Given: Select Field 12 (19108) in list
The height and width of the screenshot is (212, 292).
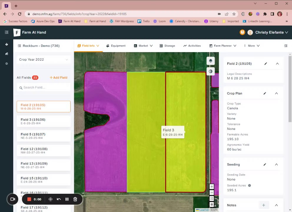Looking at the screenshot, I should point(44,150).
